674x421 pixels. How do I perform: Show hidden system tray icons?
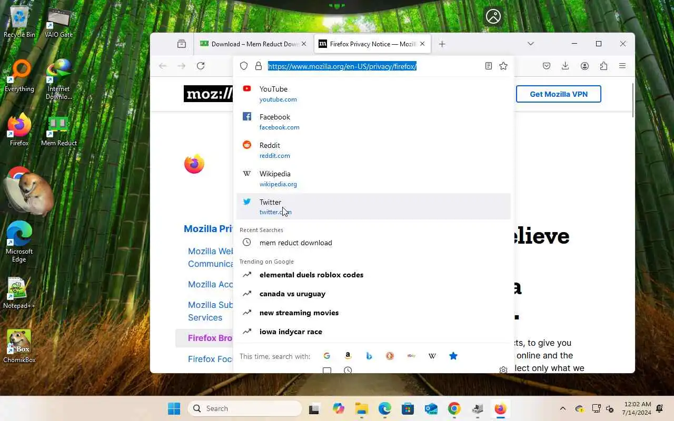click(562, 408)
